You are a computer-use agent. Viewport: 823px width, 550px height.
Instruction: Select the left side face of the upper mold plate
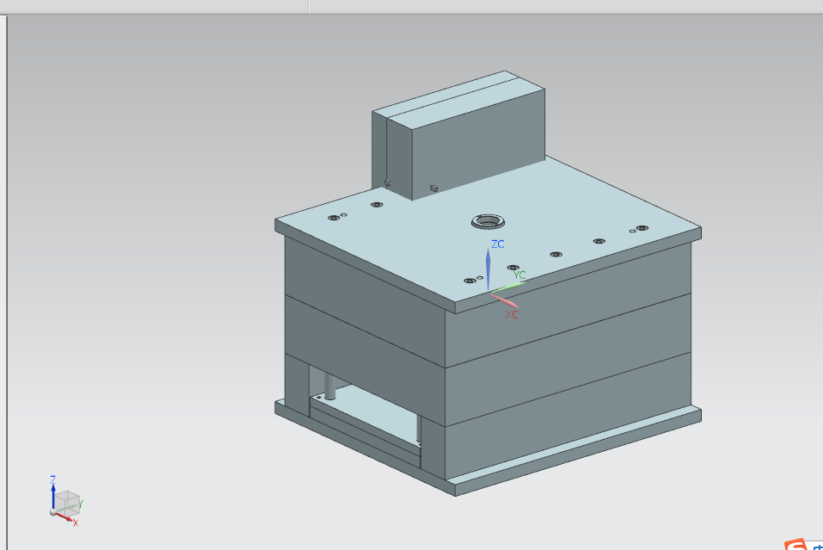(365, 300)
